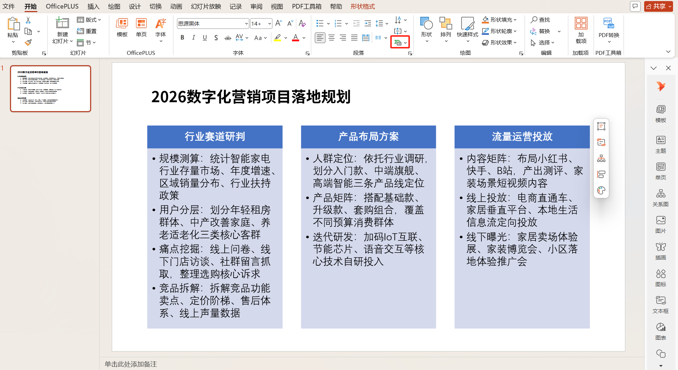Screen dimensions: 678x370
Task: Select slide 1 thumbnail
Action: tap(51, 89)
